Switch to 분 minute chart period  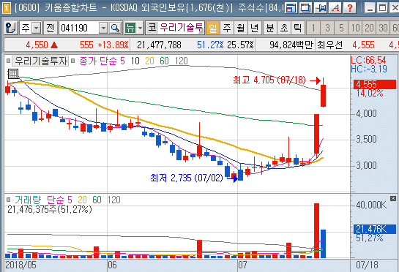[270, 28]
